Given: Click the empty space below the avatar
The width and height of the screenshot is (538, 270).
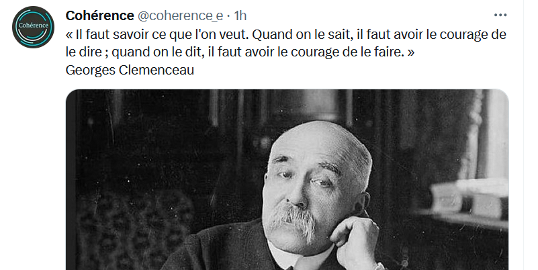Looking at the screenshot, I should [x=33, y=154].
